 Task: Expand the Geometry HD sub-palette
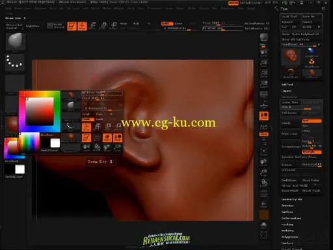(x=291, y=199)
